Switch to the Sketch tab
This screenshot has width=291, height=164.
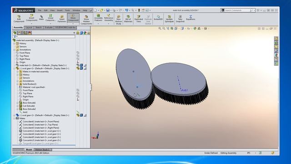(38, 27)
